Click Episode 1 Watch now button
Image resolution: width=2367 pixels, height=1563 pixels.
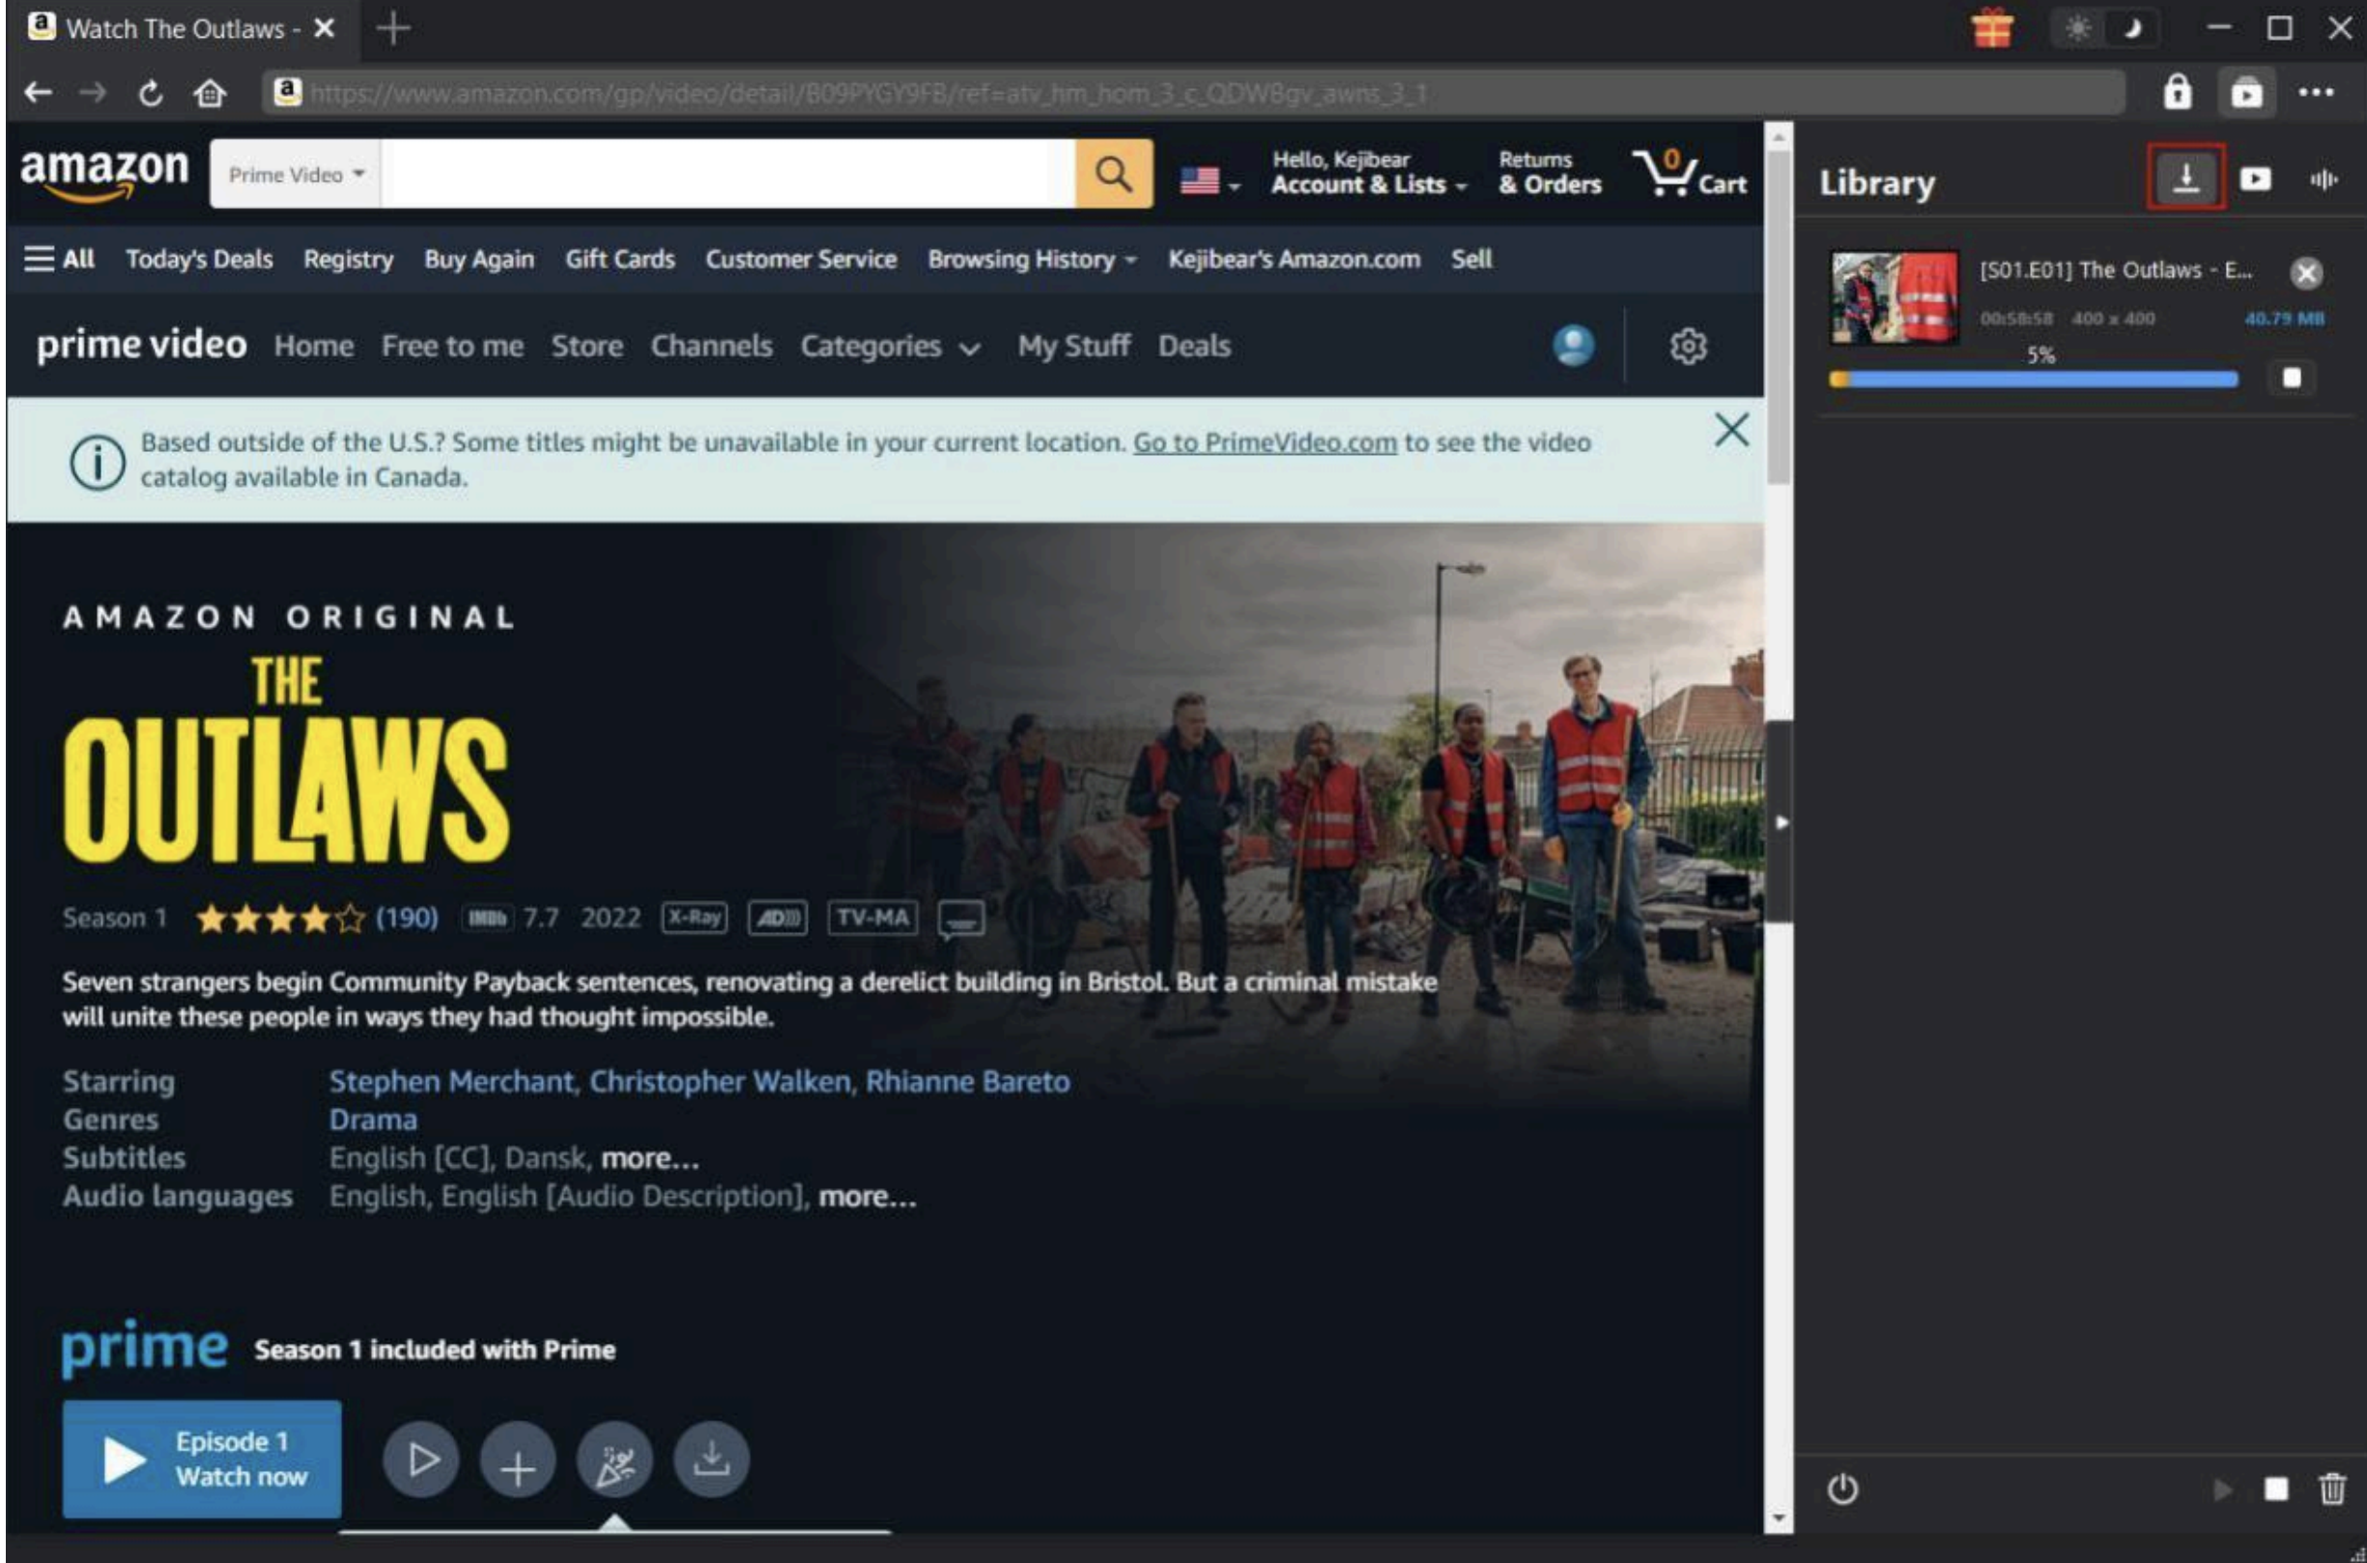click(201, 1459)
